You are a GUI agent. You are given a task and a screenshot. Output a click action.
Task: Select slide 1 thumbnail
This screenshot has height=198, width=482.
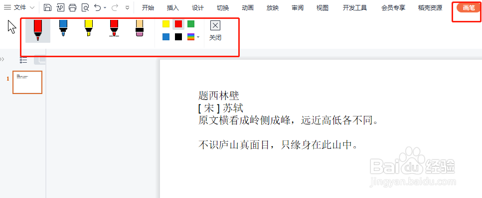(27, 82)
